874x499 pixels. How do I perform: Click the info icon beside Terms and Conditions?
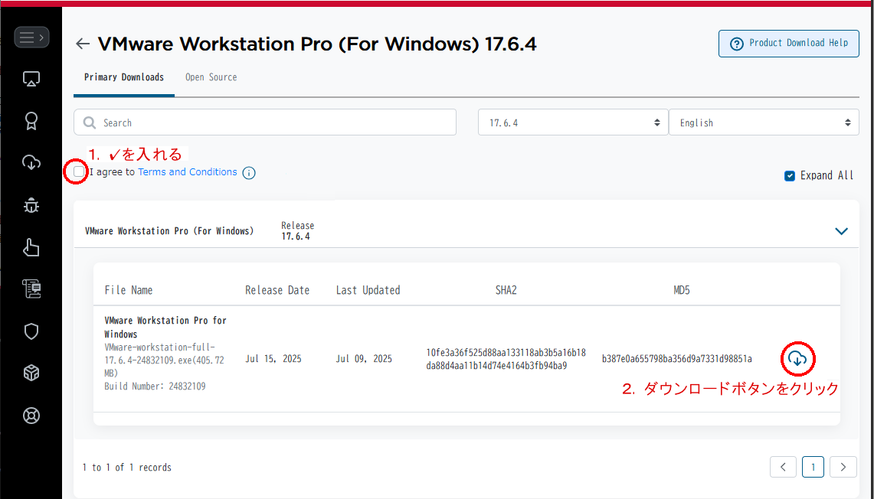249,173
